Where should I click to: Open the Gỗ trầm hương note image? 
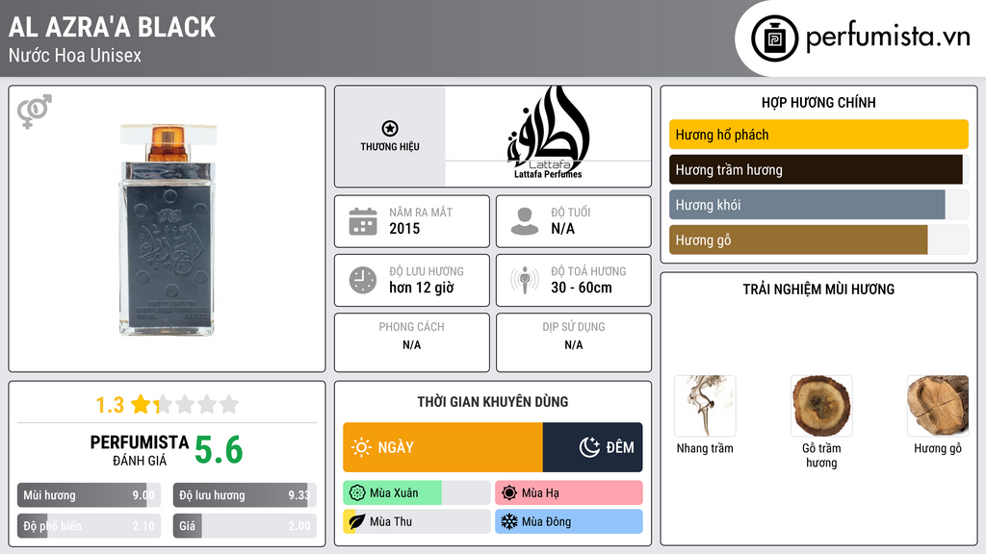820,406
